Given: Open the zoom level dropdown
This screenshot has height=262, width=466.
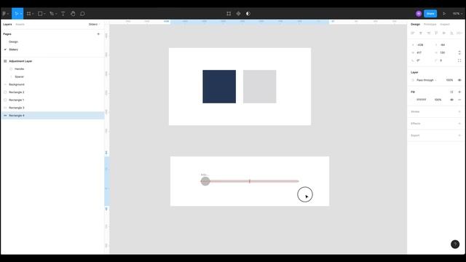Looking at the screenshot, I should pyautogui.click(x=457, y=14).
